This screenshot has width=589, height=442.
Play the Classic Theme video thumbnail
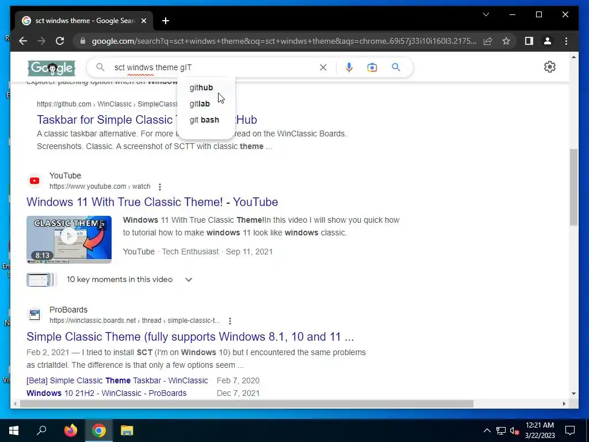click(x=69, y=239)
